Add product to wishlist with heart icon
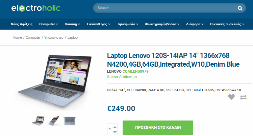Screen dimensions: 253x136 point(231,97)
